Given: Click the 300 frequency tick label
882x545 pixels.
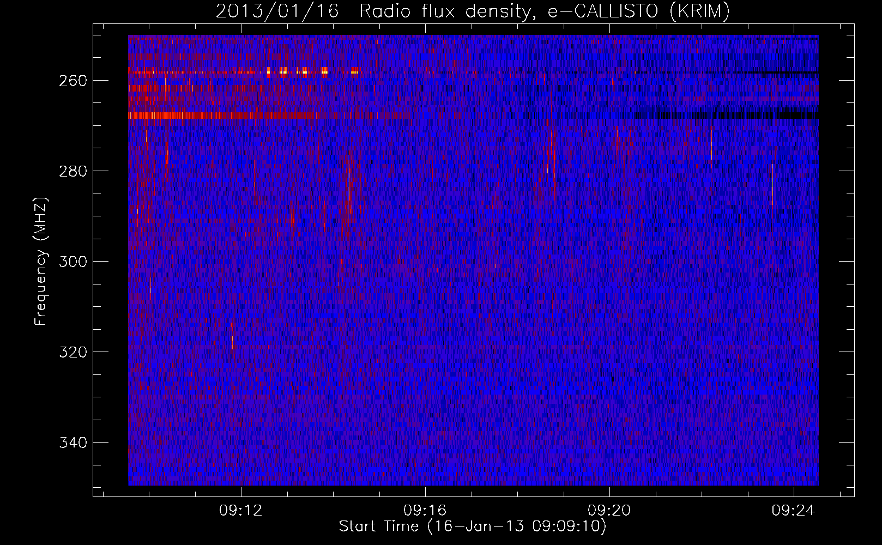Looking at the screenshot, I should (73, 262).
